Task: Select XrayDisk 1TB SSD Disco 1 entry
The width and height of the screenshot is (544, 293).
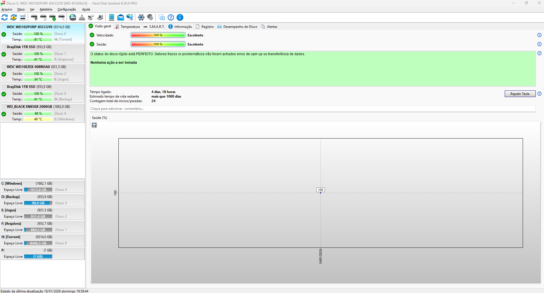Action: click(43, 53)
